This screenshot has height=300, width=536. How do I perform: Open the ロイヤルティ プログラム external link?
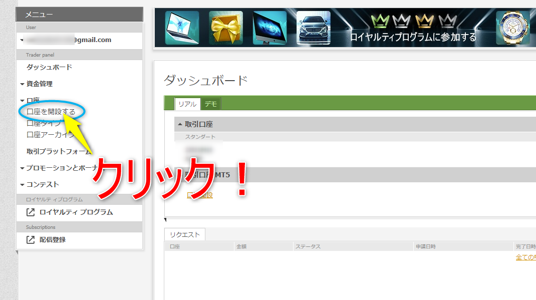[76, 212]
